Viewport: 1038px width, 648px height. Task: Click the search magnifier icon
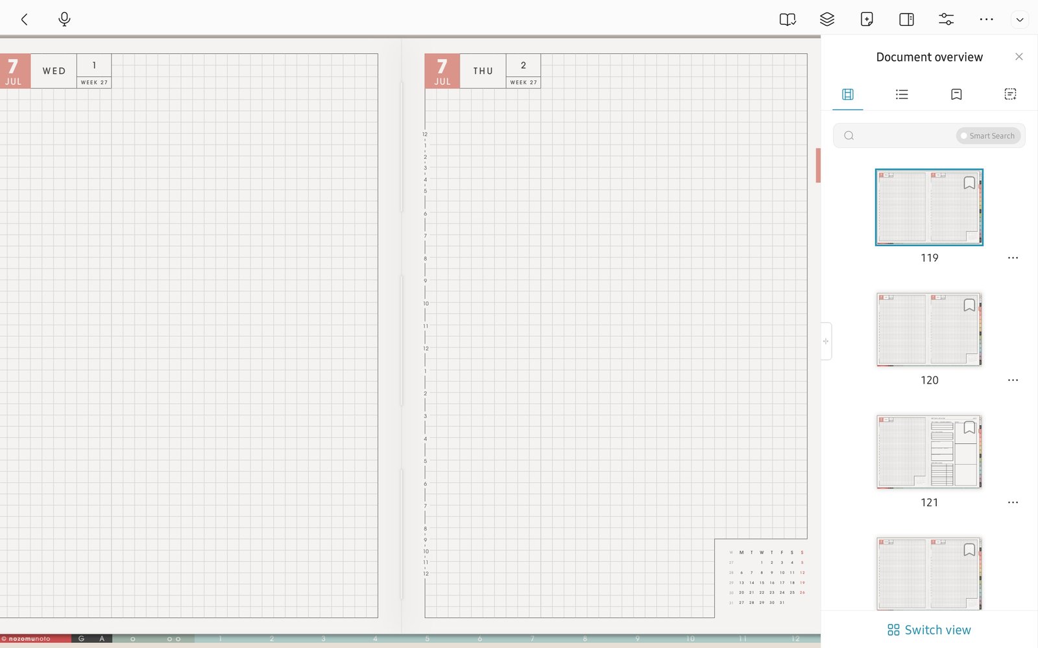[849, 135]
